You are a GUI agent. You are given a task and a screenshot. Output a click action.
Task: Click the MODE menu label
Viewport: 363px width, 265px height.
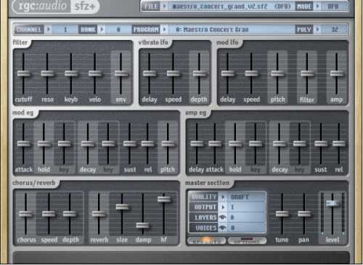pyautogui.click(x=304, y=7)
